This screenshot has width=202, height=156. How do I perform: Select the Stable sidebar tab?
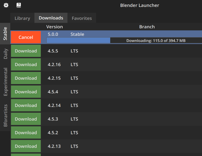click(5, 34)
